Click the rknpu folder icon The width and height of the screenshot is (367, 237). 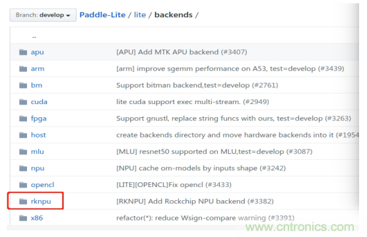23,201
